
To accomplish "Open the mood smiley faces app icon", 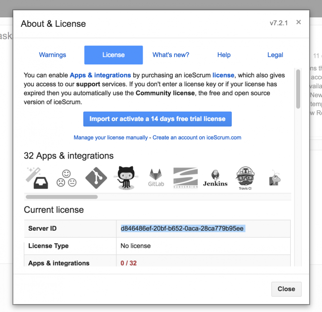I will pyautogui.click(x=66, y=178).
